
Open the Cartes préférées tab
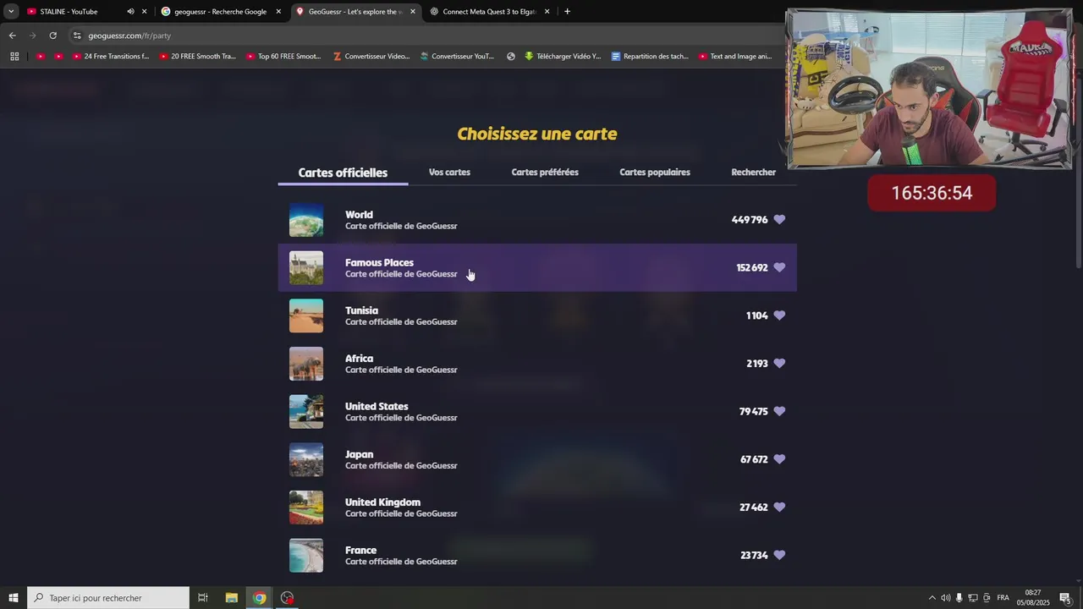coord(545,173)
